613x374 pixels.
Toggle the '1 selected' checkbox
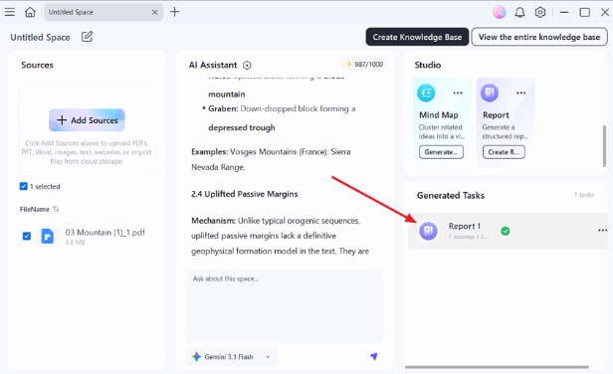click(x=24, y=186)
